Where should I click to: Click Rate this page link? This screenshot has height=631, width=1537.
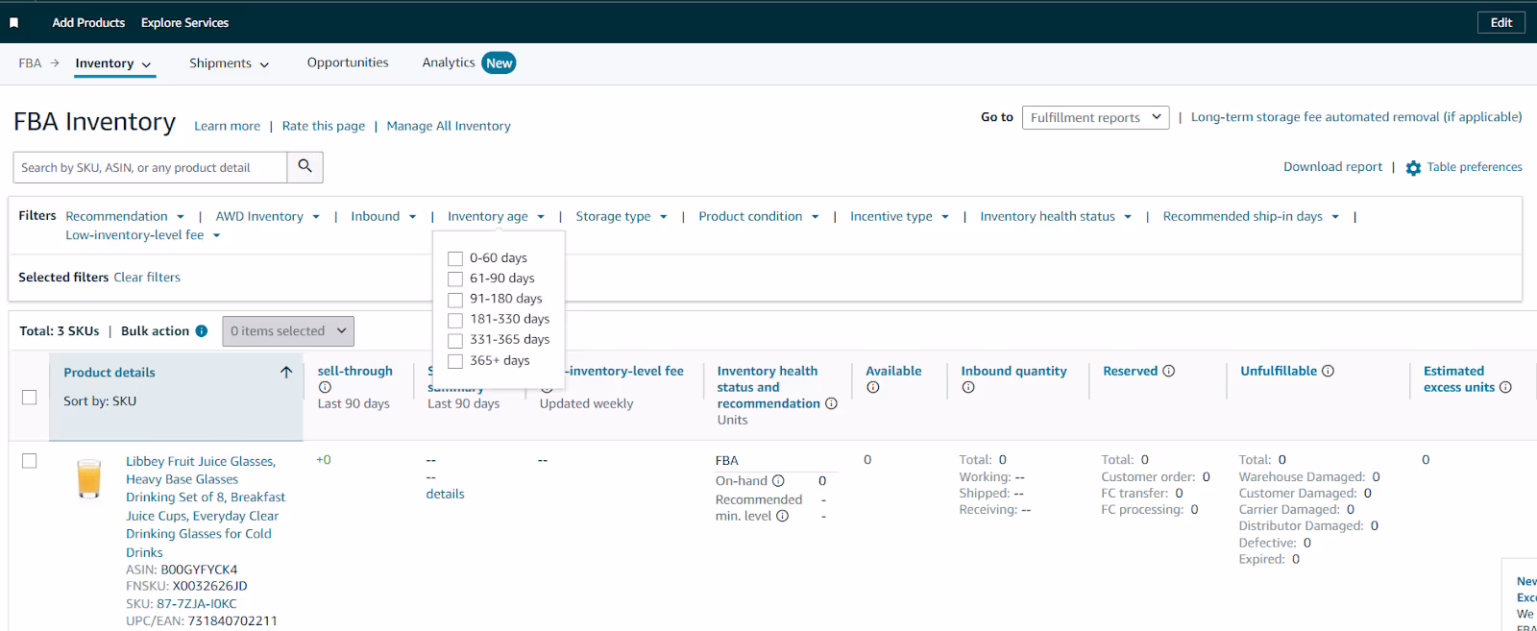coord(324,126)
